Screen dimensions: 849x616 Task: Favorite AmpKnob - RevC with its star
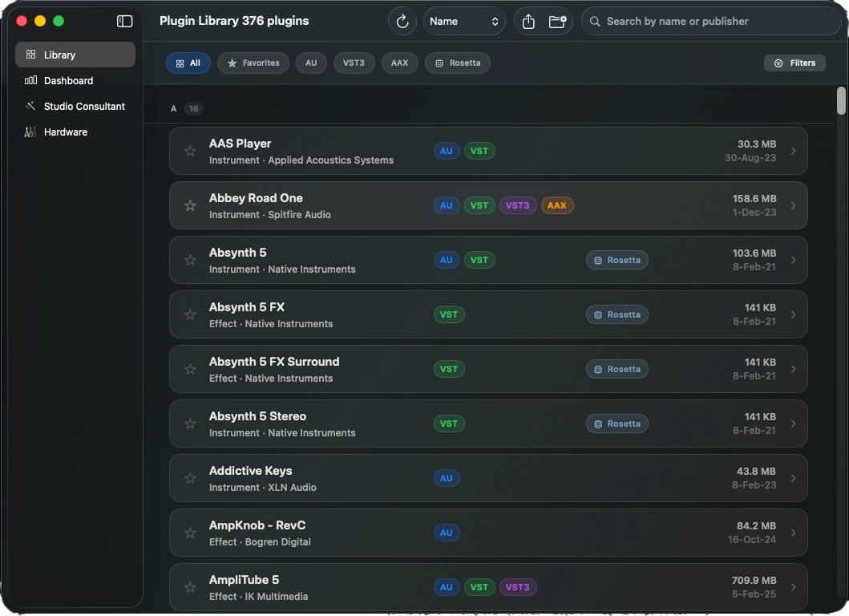coord(190,533)
